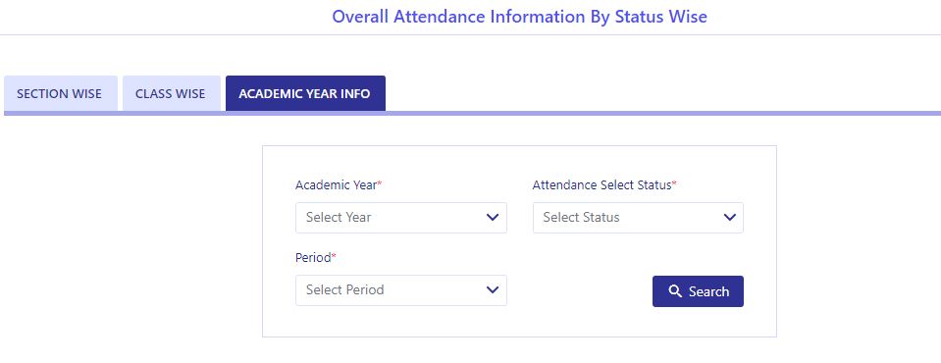This screenshot has width=941, height=363.
Task: Click the chevron arrow in Period field
Action: pos(493,289)
